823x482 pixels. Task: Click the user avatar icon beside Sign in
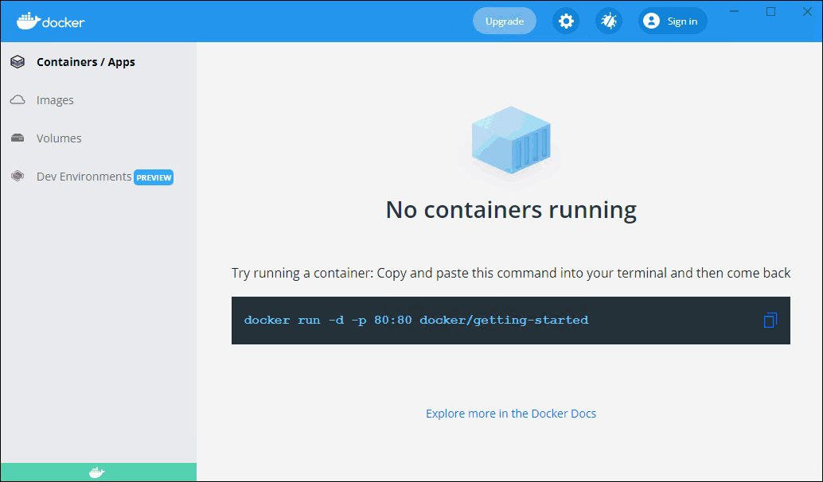[x=651, y=21]
